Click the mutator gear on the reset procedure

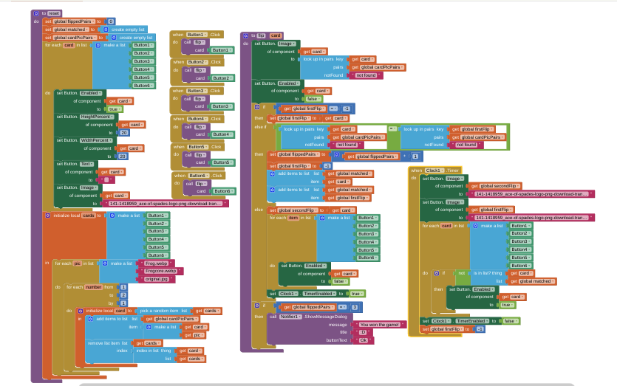[x=36, y=13]
